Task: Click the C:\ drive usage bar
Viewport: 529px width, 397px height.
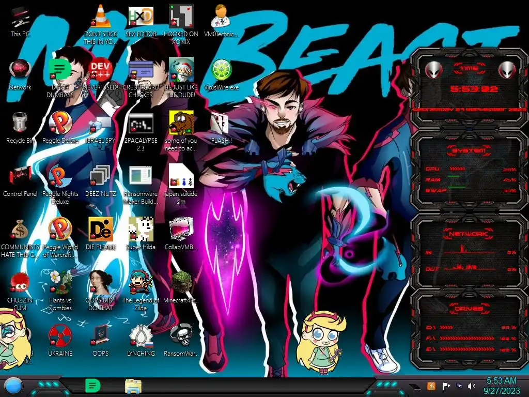Action: click(446, 327)
